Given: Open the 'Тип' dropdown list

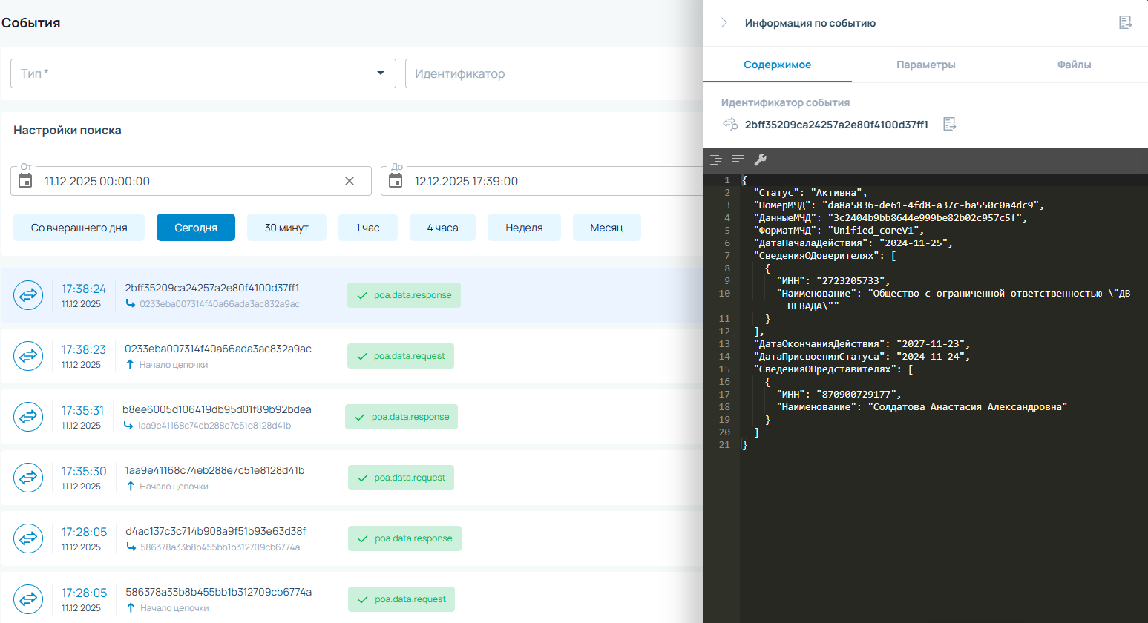Looking at the screenshot, I should click(x=380, y=73).
